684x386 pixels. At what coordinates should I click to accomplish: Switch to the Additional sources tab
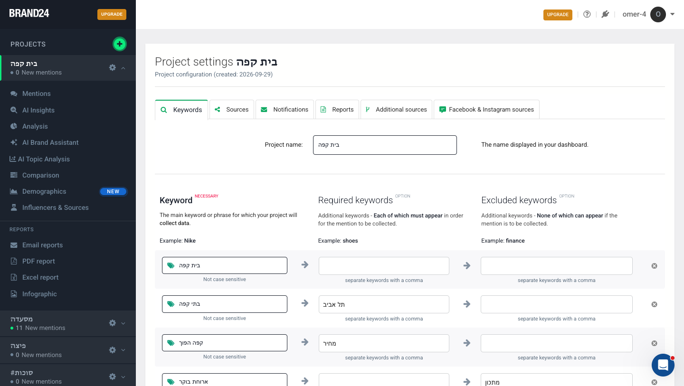click(x=396, y=109)
